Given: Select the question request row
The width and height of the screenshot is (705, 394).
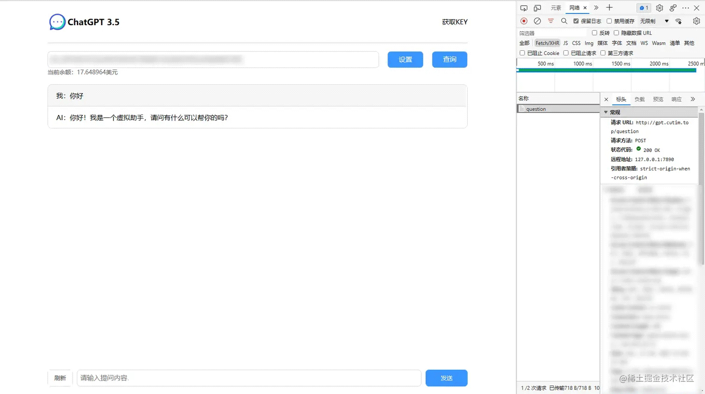Looking at the screenshot, I should tap(559, 109).
